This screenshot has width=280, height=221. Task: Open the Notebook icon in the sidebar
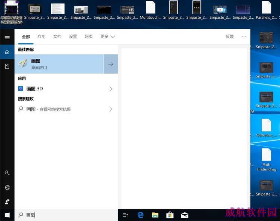pos(7,66)
